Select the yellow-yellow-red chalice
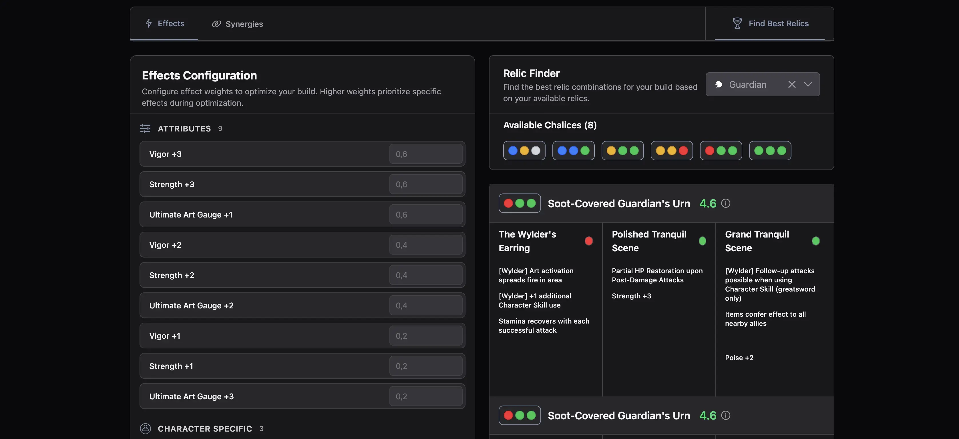 671,151
